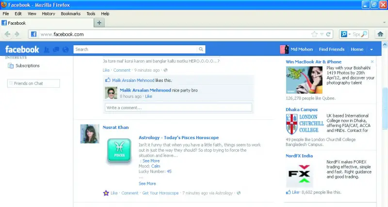Click the London Churchill College ad image

coord(305,124)
